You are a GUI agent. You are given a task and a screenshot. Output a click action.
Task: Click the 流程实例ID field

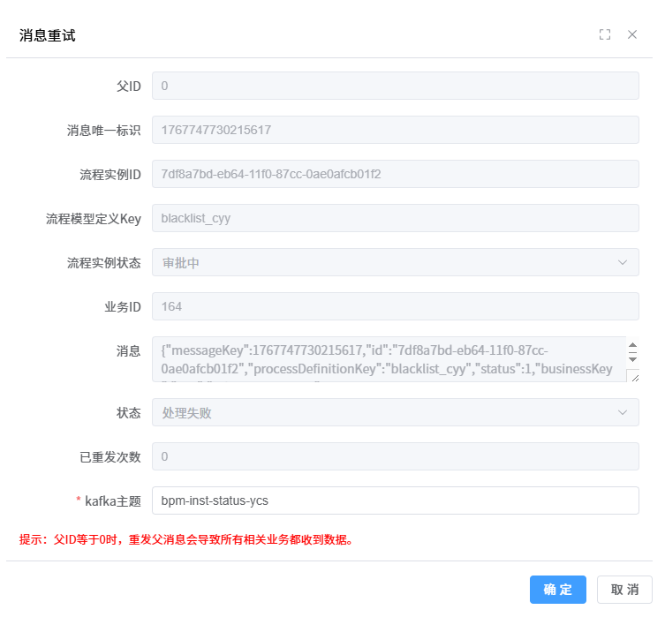pyautogui.click(x=396, y=174)
